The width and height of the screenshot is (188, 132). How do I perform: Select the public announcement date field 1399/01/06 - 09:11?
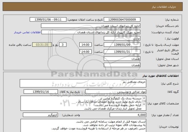pos(48,19)
